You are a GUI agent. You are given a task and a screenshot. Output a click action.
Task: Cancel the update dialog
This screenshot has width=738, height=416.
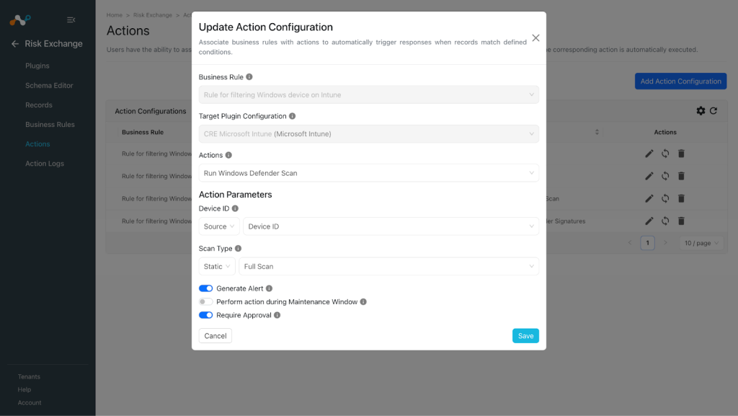point(215,335)
